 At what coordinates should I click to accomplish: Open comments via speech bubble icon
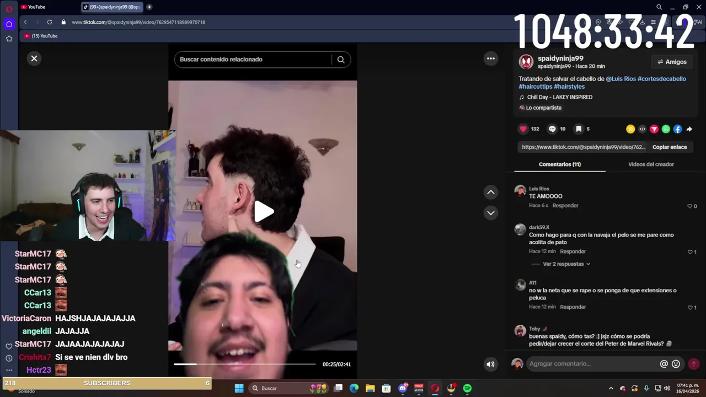click(x=552, y=129)
